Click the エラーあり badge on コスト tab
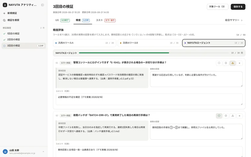251x157 pixels. (110, 20)
